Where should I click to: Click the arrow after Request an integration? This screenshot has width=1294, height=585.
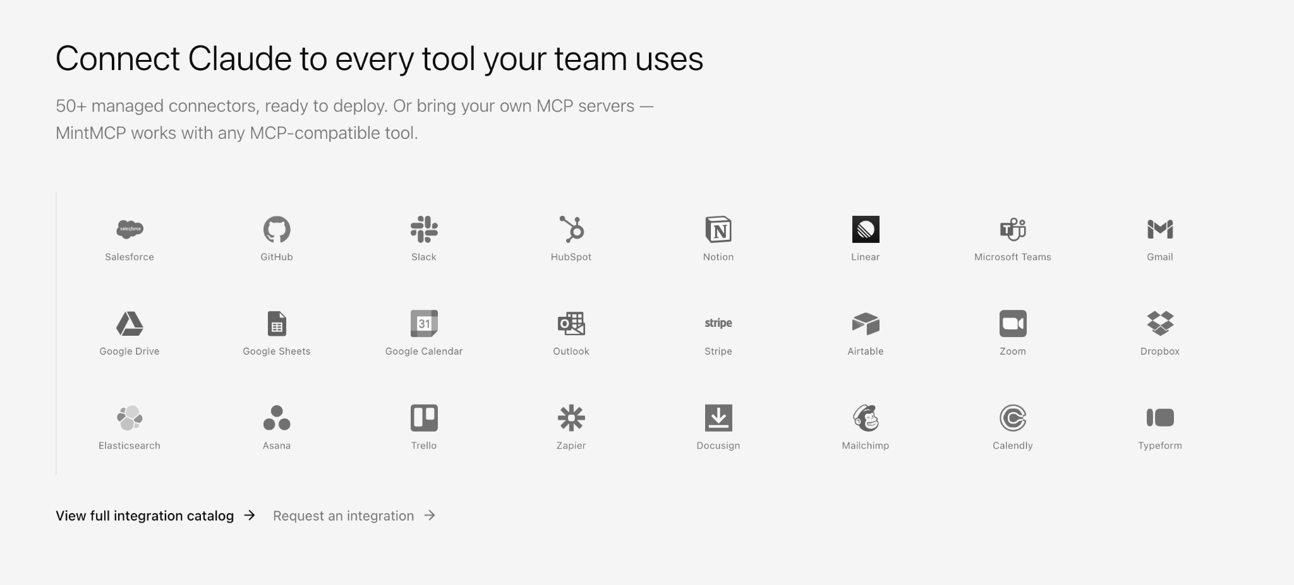click(430, 516)
